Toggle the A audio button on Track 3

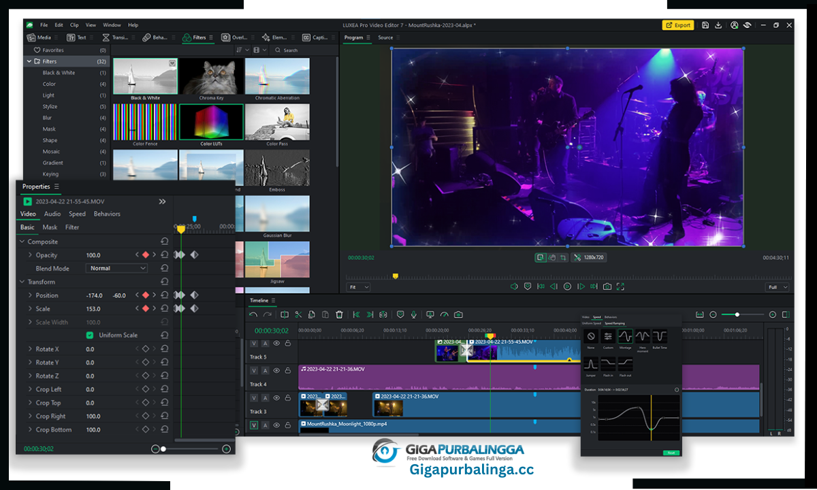(265, 398)
